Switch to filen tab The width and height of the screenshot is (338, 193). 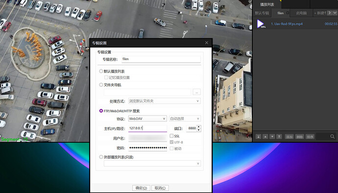281,13
